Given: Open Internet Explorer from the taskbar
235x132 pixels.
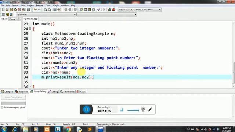Looking at the screenshot, I should (15, 129).
